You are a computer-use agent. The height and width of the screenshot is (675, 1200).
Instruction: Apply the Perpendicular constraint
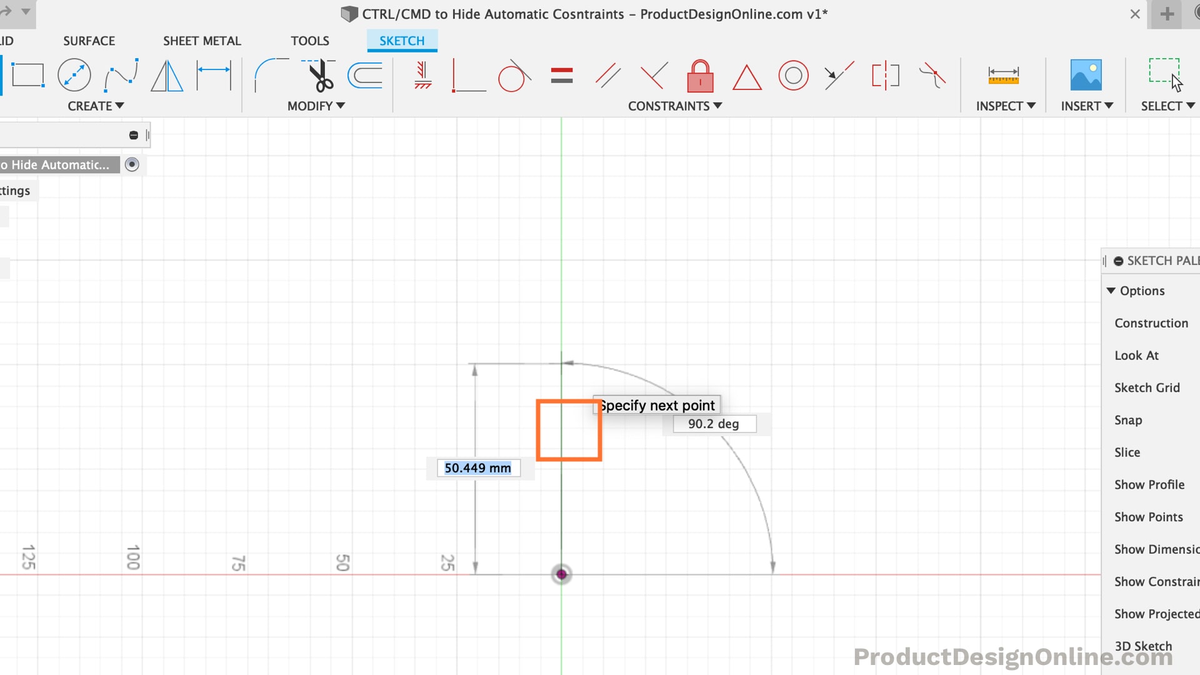[654, 76]
